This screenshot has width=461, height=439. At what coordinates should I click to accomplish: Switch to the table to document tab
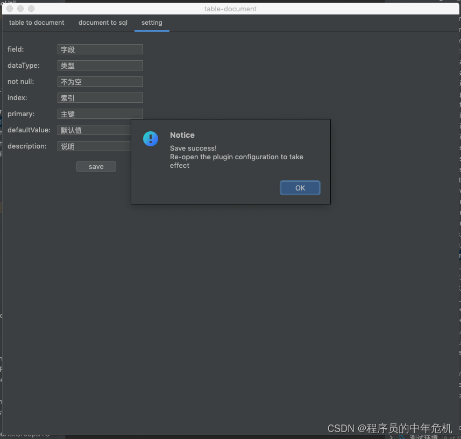coord(37,23)
